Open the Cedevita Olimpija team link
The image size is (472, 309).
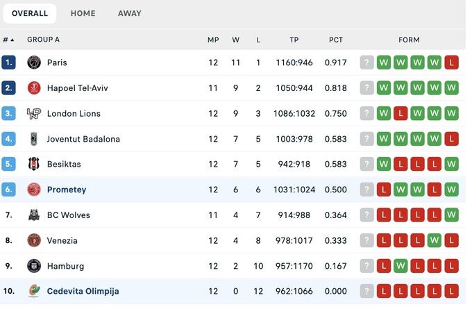[x=83, y=292]
